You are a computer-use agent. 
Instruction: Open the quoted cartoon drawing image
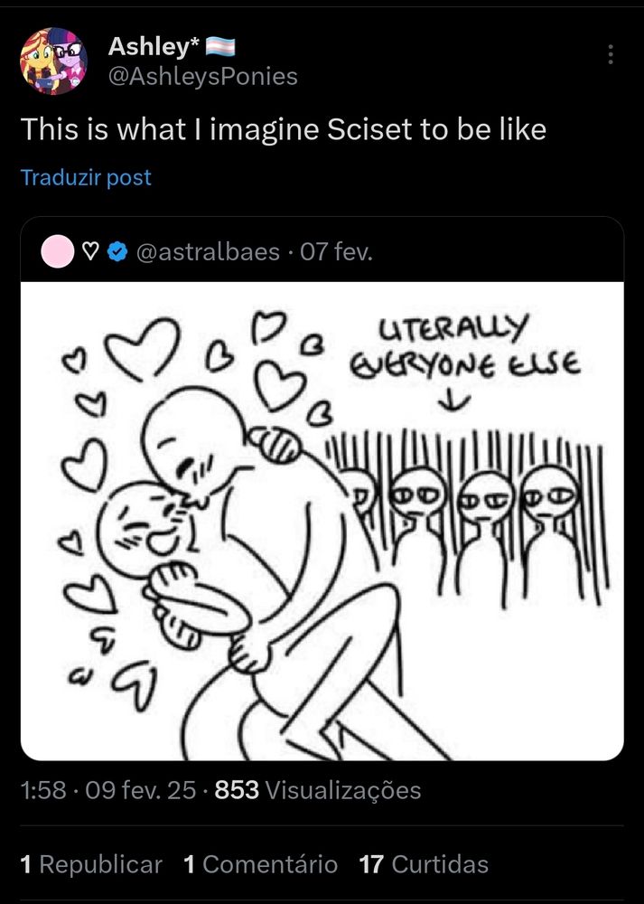point(322,521)
